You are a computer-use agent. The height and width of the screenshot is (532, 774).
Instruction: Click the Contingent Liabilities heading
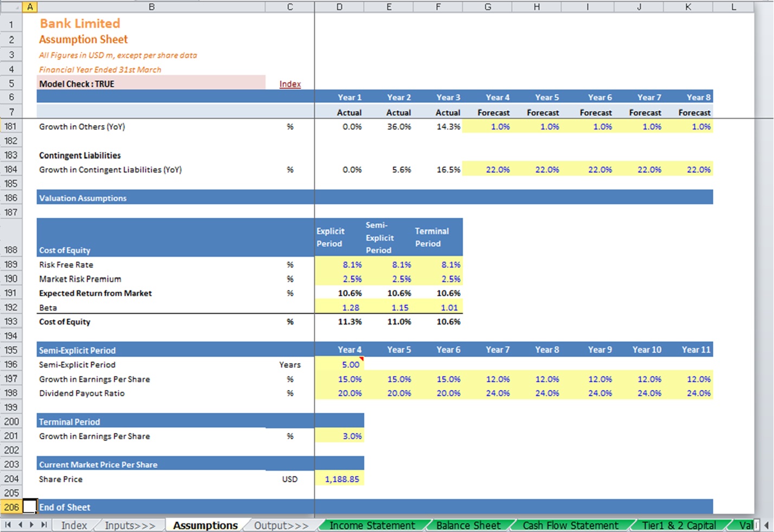(80, 155)
